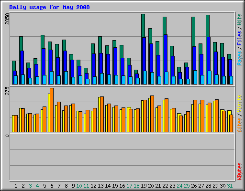Click the cyan Pages bar for day 26

pyautogui.click(x=195, y=77)
